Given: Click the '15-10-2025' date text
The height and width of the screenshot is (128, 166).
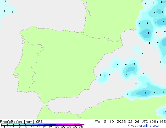Looking at the screenshot, I should coord(114,122).
